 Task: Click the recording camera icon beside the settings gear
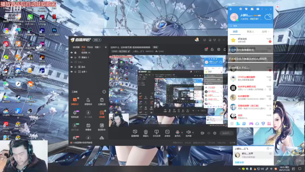[202, 133]
